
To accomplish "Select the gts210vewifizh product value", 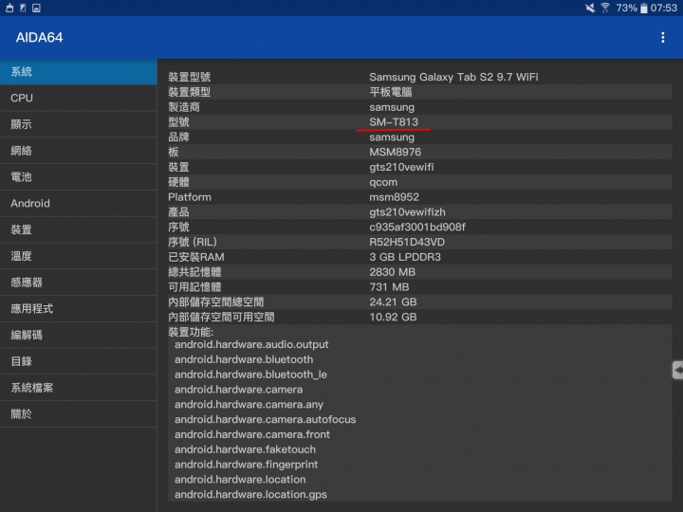I will tap(407, 212).
